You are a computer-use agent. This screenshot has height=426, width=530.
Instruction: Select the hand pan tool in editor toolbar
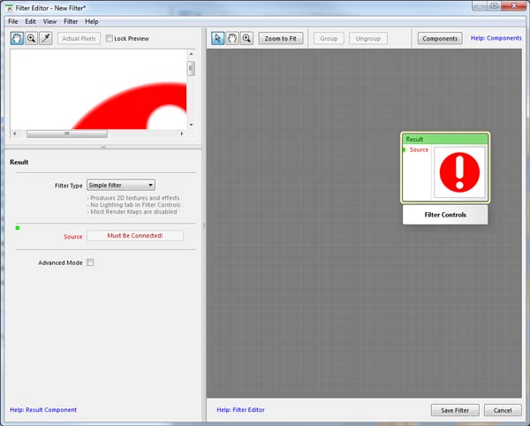tap(232, 39)
